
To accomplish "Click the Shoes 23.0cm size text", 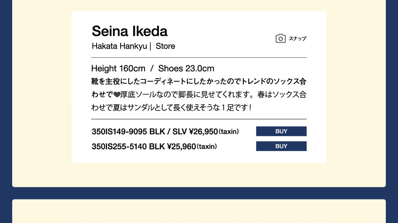I will point(186,68).
